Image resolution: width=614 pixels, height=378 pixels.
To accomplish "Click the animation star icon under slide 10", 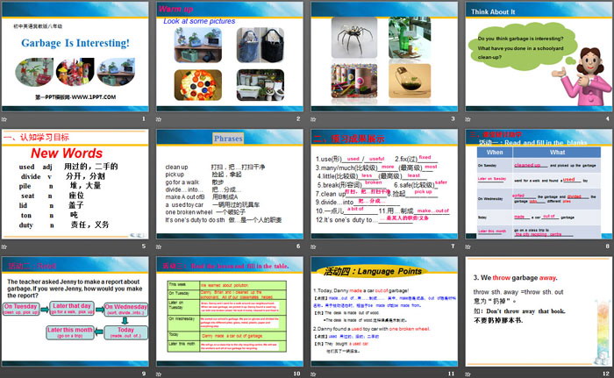I will (x=159, y=374).
